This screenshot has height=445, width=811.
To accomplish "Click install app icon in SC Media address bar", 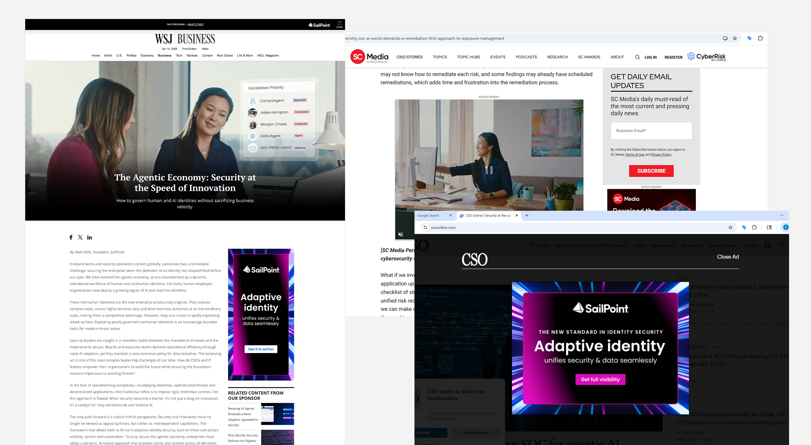I will click(x=725, y=38).
